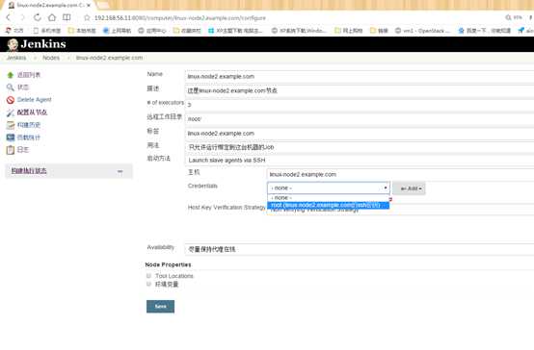Click the remote root directory field

pos(360,119)
